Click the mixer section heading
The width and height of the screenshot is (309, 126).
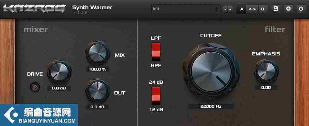36,30
